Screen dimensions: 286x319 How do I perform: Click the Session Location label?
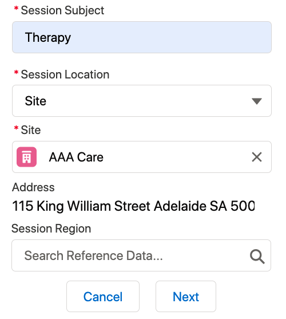point(65,74)
